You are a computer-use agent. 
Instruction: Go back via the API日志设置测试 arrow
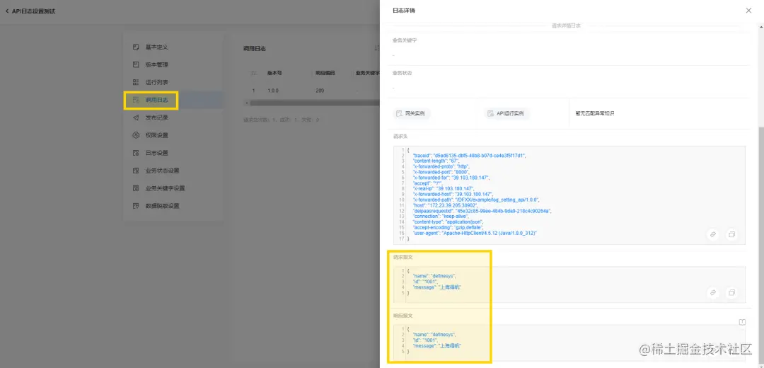click(x=7, y=11)
